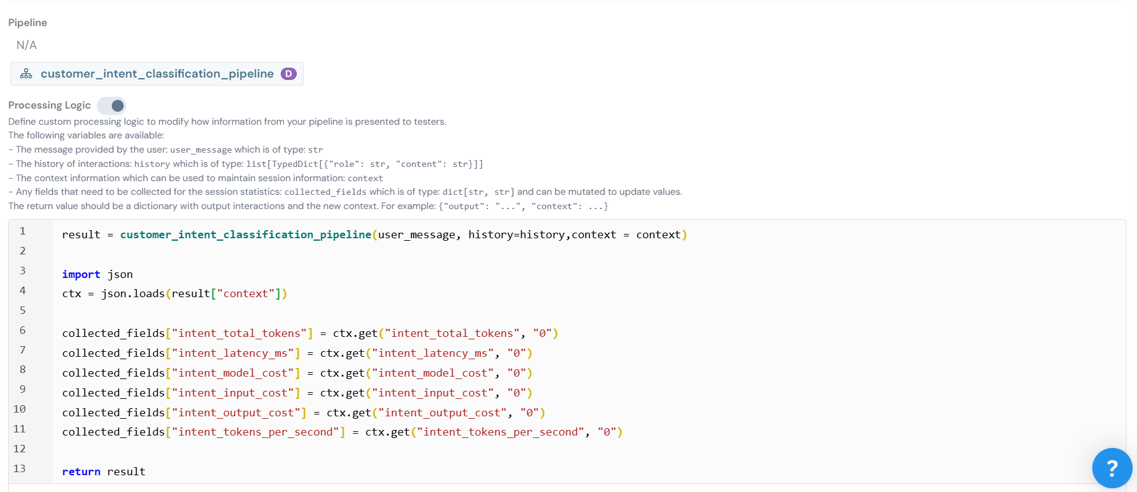The width and height of the screenshot is (1137, 492).
Task: Click the intent_tokens_per_second assignment line
Action: click(x=342, y=432)
